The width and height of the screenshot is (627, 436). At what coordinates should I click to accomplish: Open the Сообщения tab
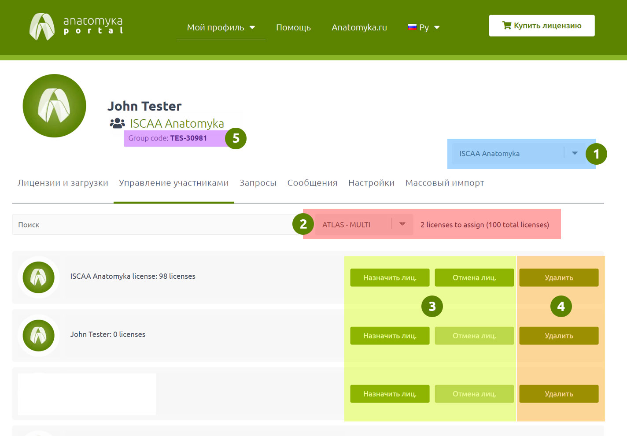coord(312,183)
